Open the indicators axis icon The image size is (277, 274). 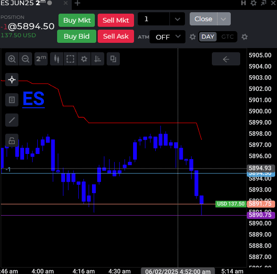(x=98, y=59)
